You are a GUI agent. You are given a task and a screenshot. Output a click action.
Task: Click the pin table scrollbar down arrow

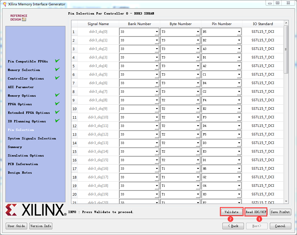pyautogui.click(x=286, y=201)
